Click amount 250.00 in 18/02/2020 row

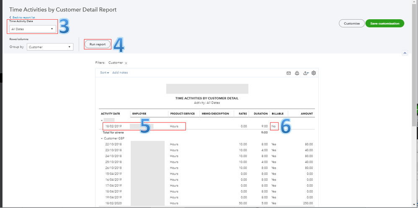click(x=308, y=203)
